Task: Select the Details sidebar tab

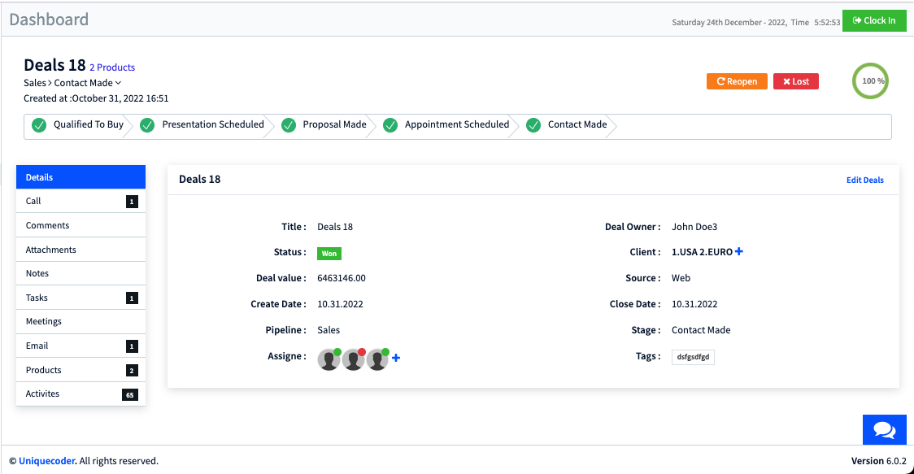Action: click(x=81, y=177)
